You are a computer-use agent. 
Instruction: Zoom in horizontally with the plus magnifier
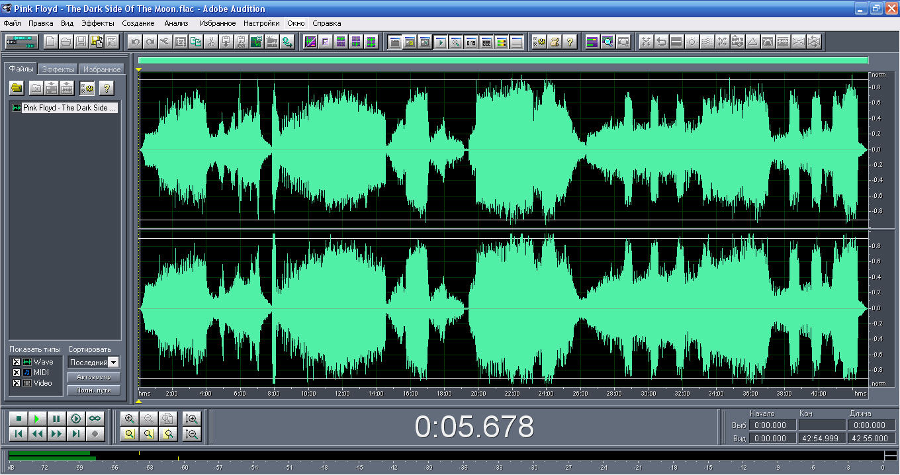click(x=130, y=418)
